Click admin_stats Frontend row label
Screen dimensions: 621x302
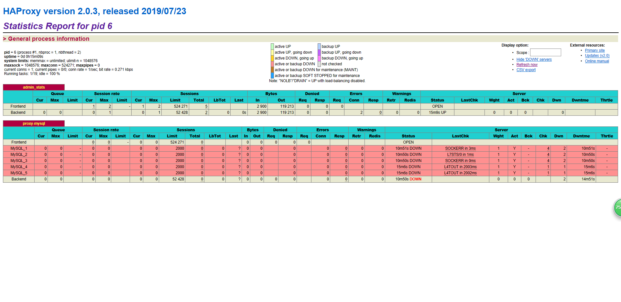click(18, 106)
